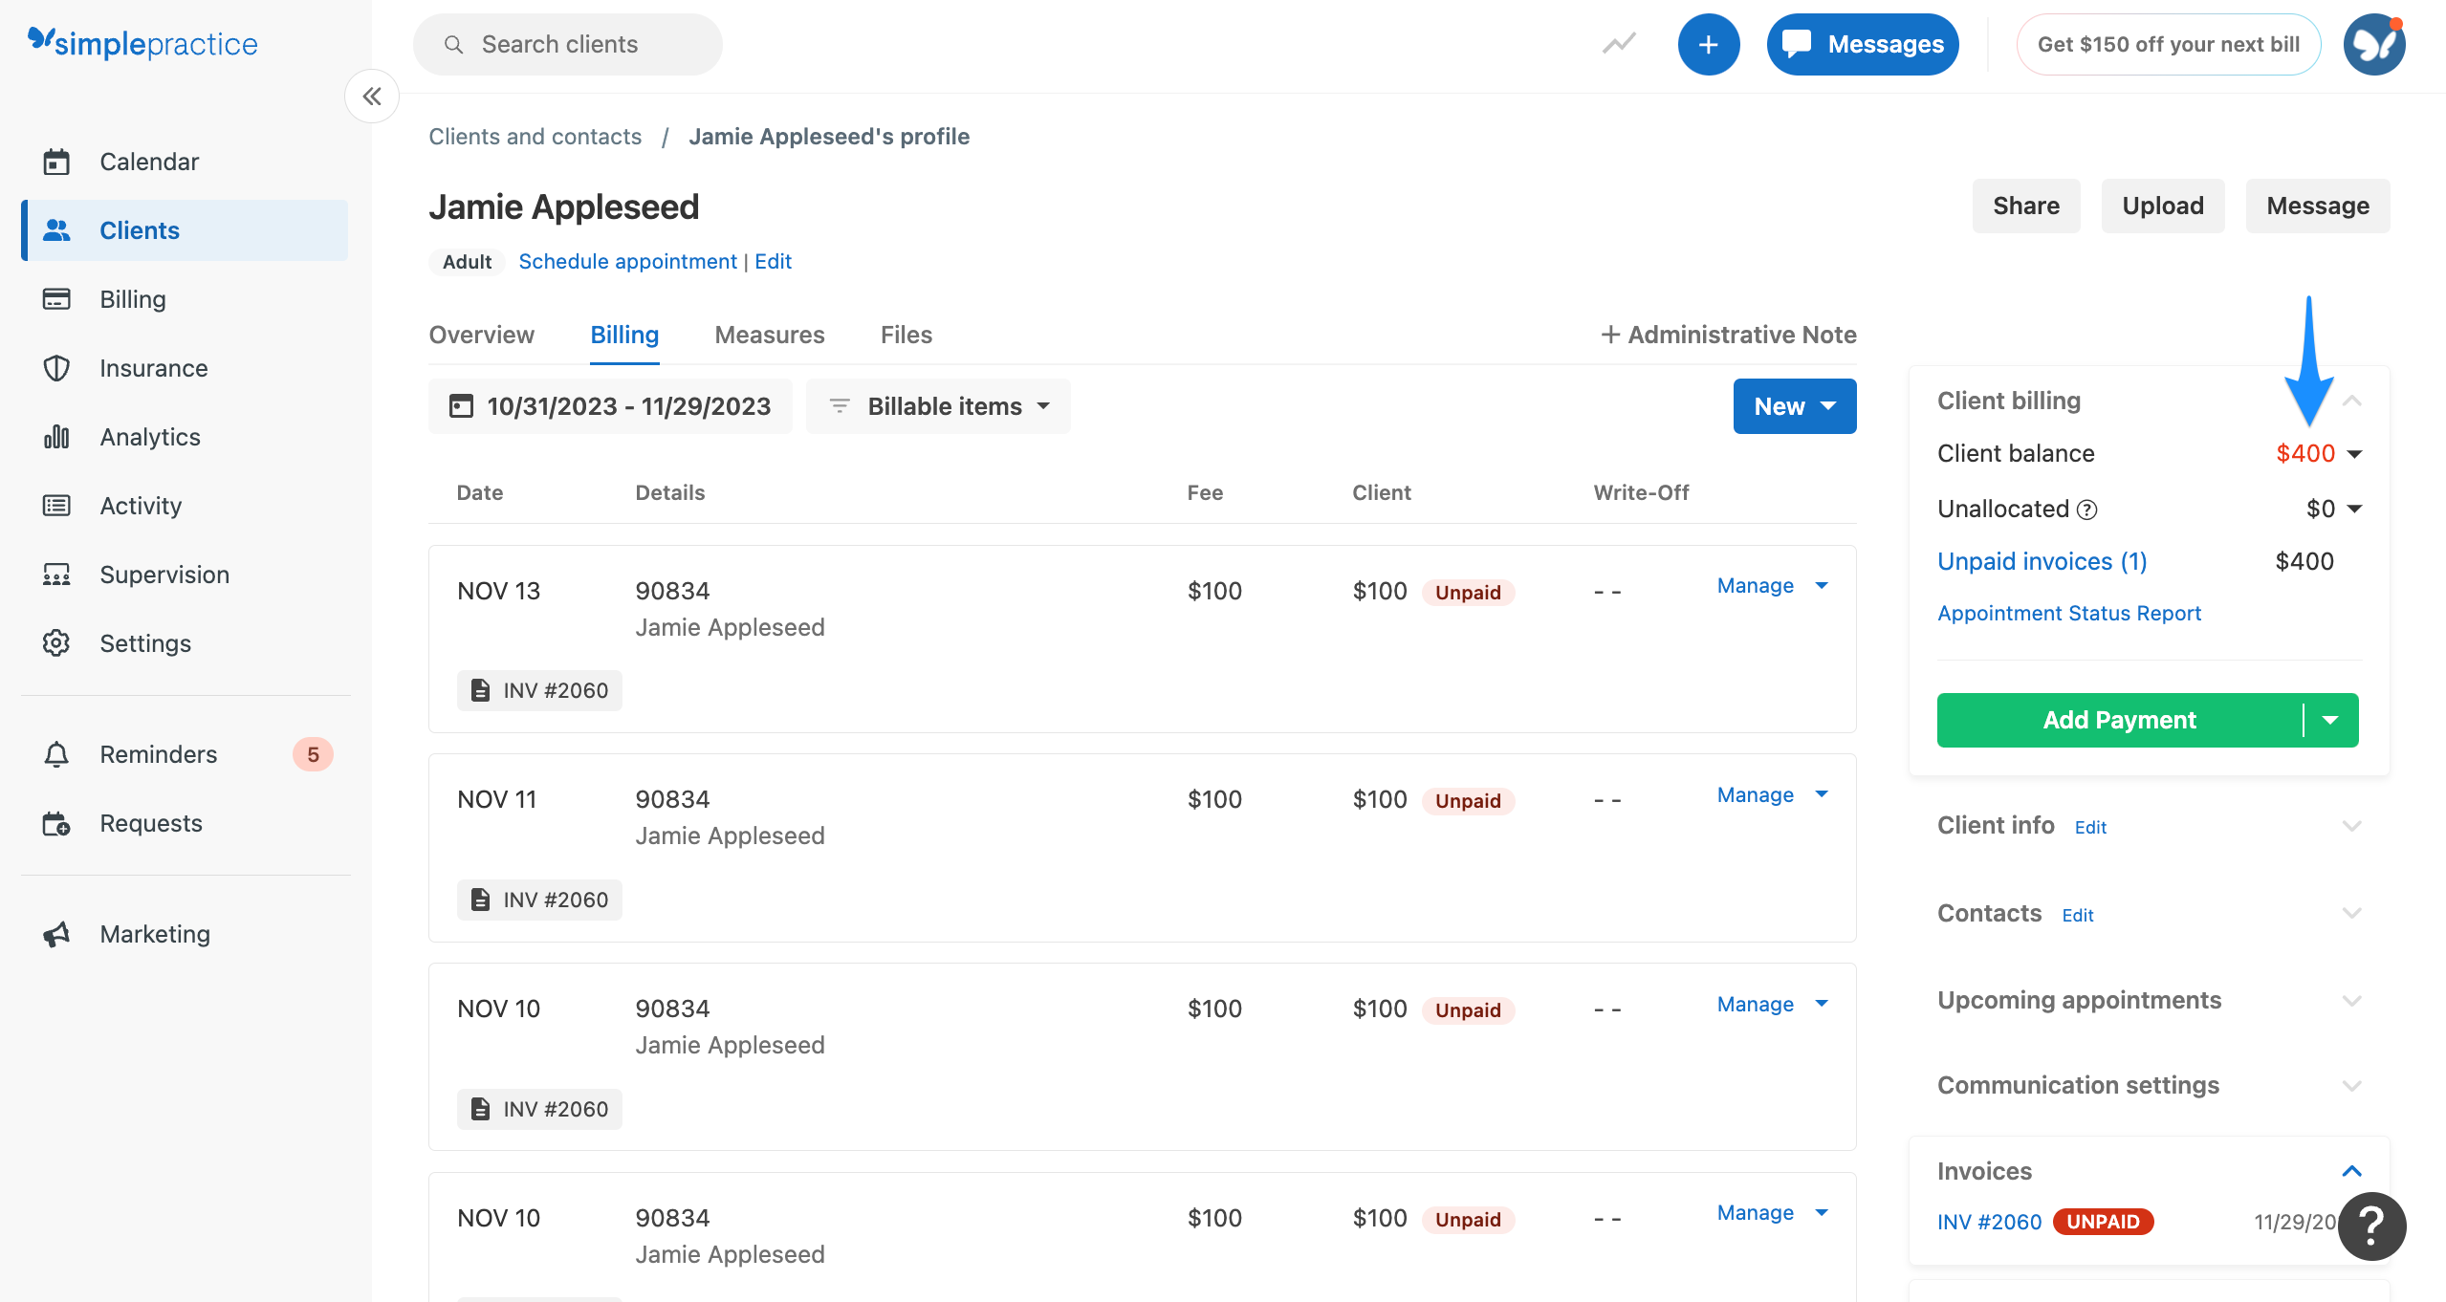This screenshot has height=1302, width=2446.
Task: Click the SimplePractice butterfly logo
Action: [x=142, y=43]
